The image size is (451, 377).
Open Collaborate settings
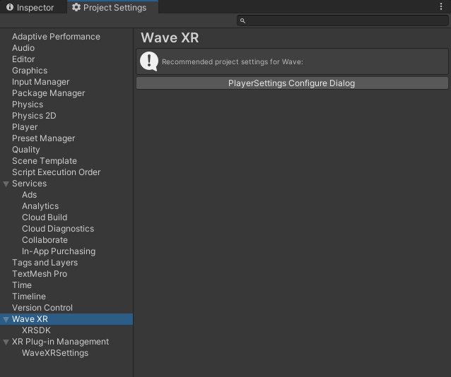click(45, 240)
